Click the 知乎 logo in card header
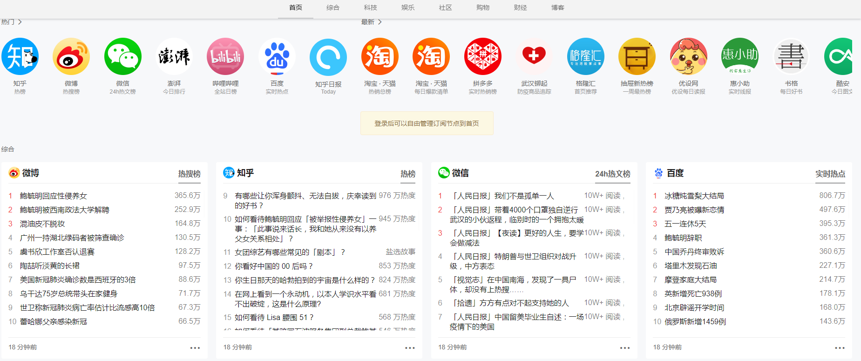The height and width of the screenshot is (361, 861). (x=229, y=173)
